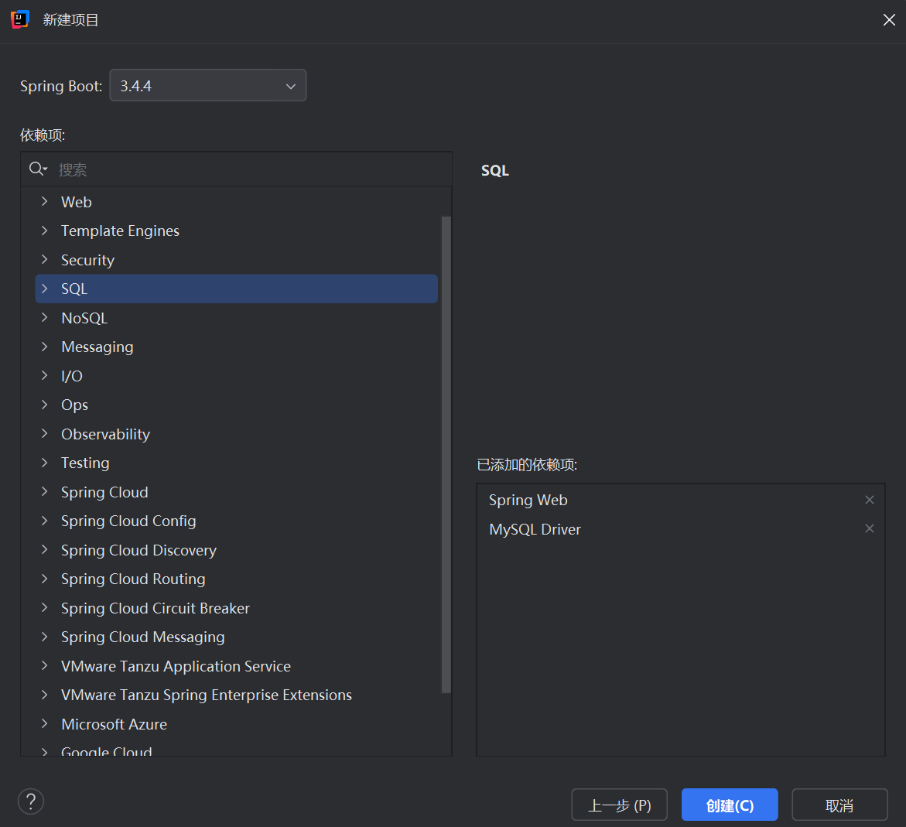Expand the Observability category chevron
906x827 pixels.
45,433
